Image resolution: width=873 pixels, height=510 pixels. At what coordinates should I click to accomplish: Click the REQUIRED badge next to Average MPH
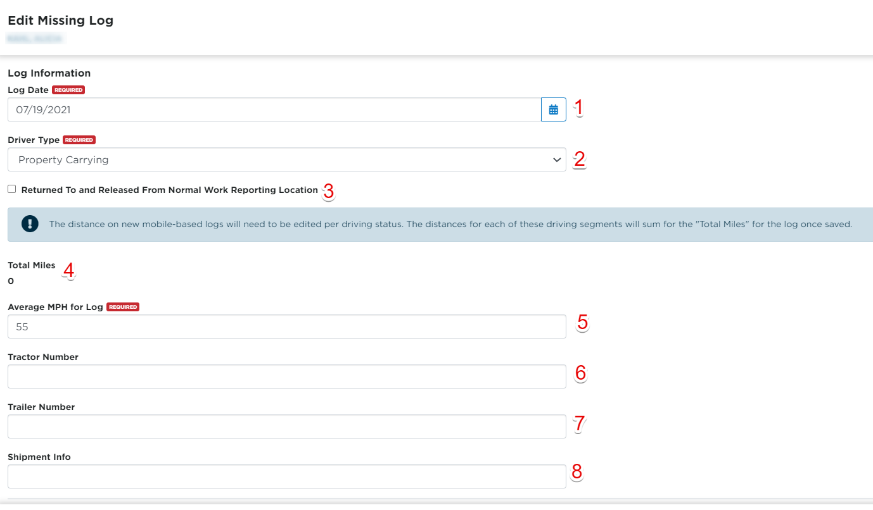[123, 307]
